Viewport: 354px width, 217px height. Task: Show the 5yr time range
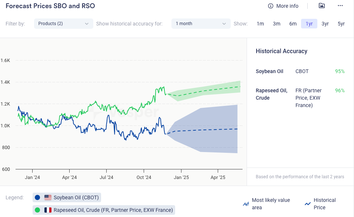341,24
